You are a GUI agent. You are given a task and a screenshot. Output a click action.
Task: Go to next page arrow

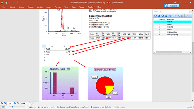(x=15, y=103)
